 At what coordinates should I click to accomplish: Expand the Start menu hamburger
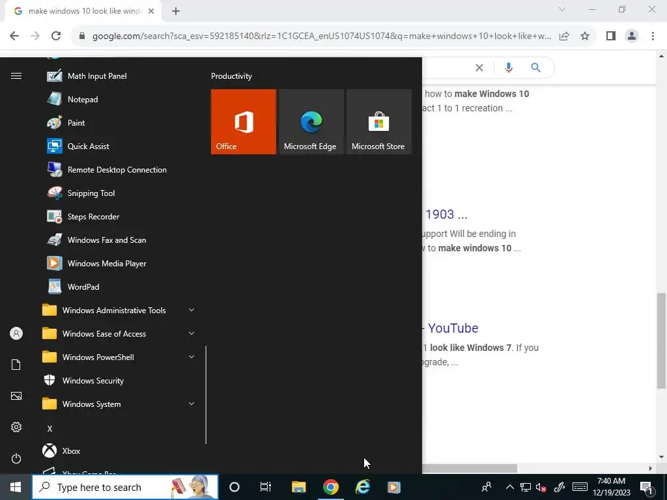pyautogui.click(x=16, y=76)
